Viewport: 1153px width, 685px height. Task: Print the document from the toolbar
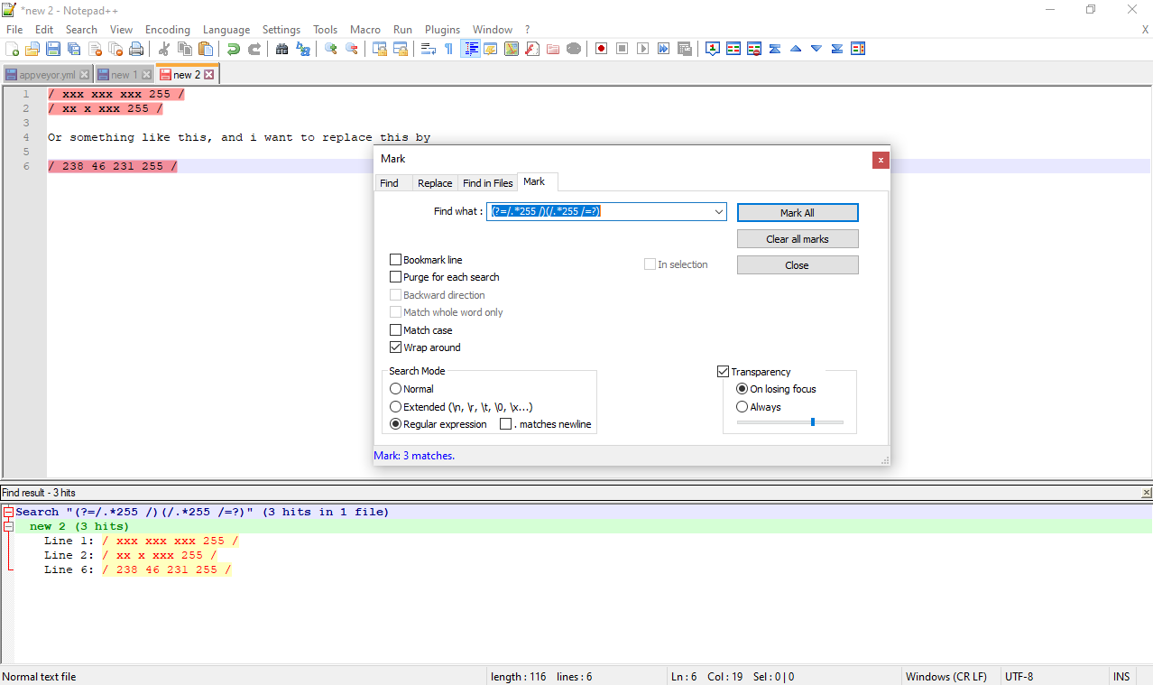tap(136, 49)
